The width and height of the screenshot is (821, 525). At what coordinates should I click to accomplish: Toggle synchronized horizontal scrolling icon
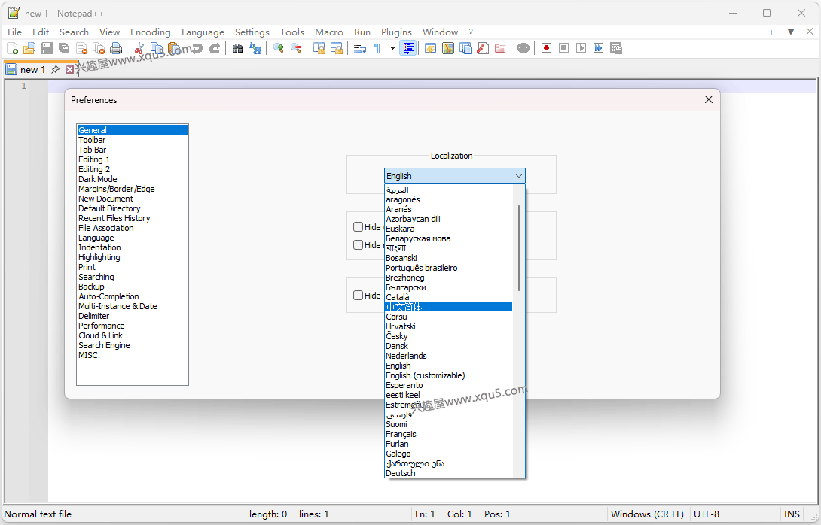[336, 49]
